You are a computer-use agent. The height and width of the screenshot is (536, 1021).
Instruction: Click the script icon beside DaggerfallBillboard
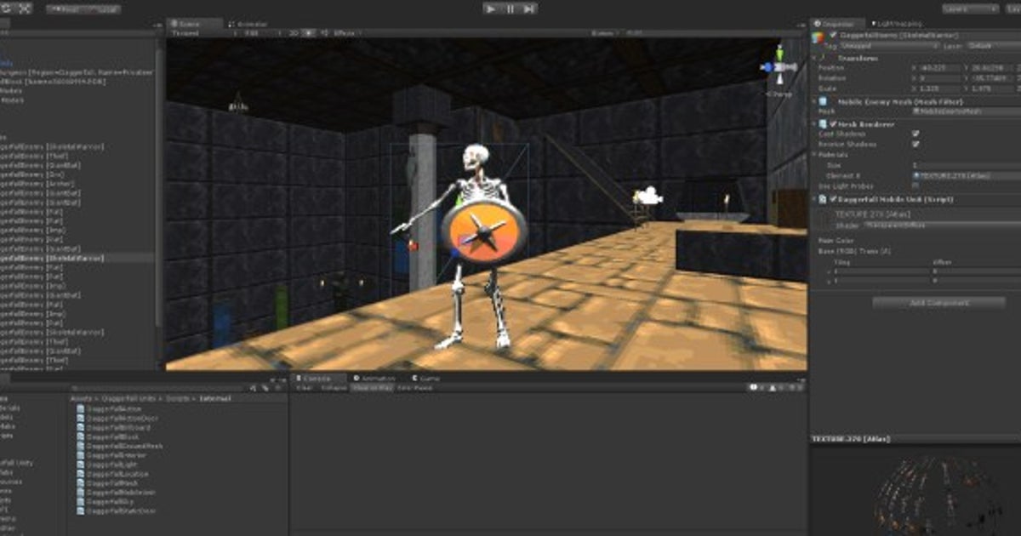pos(81,427)
